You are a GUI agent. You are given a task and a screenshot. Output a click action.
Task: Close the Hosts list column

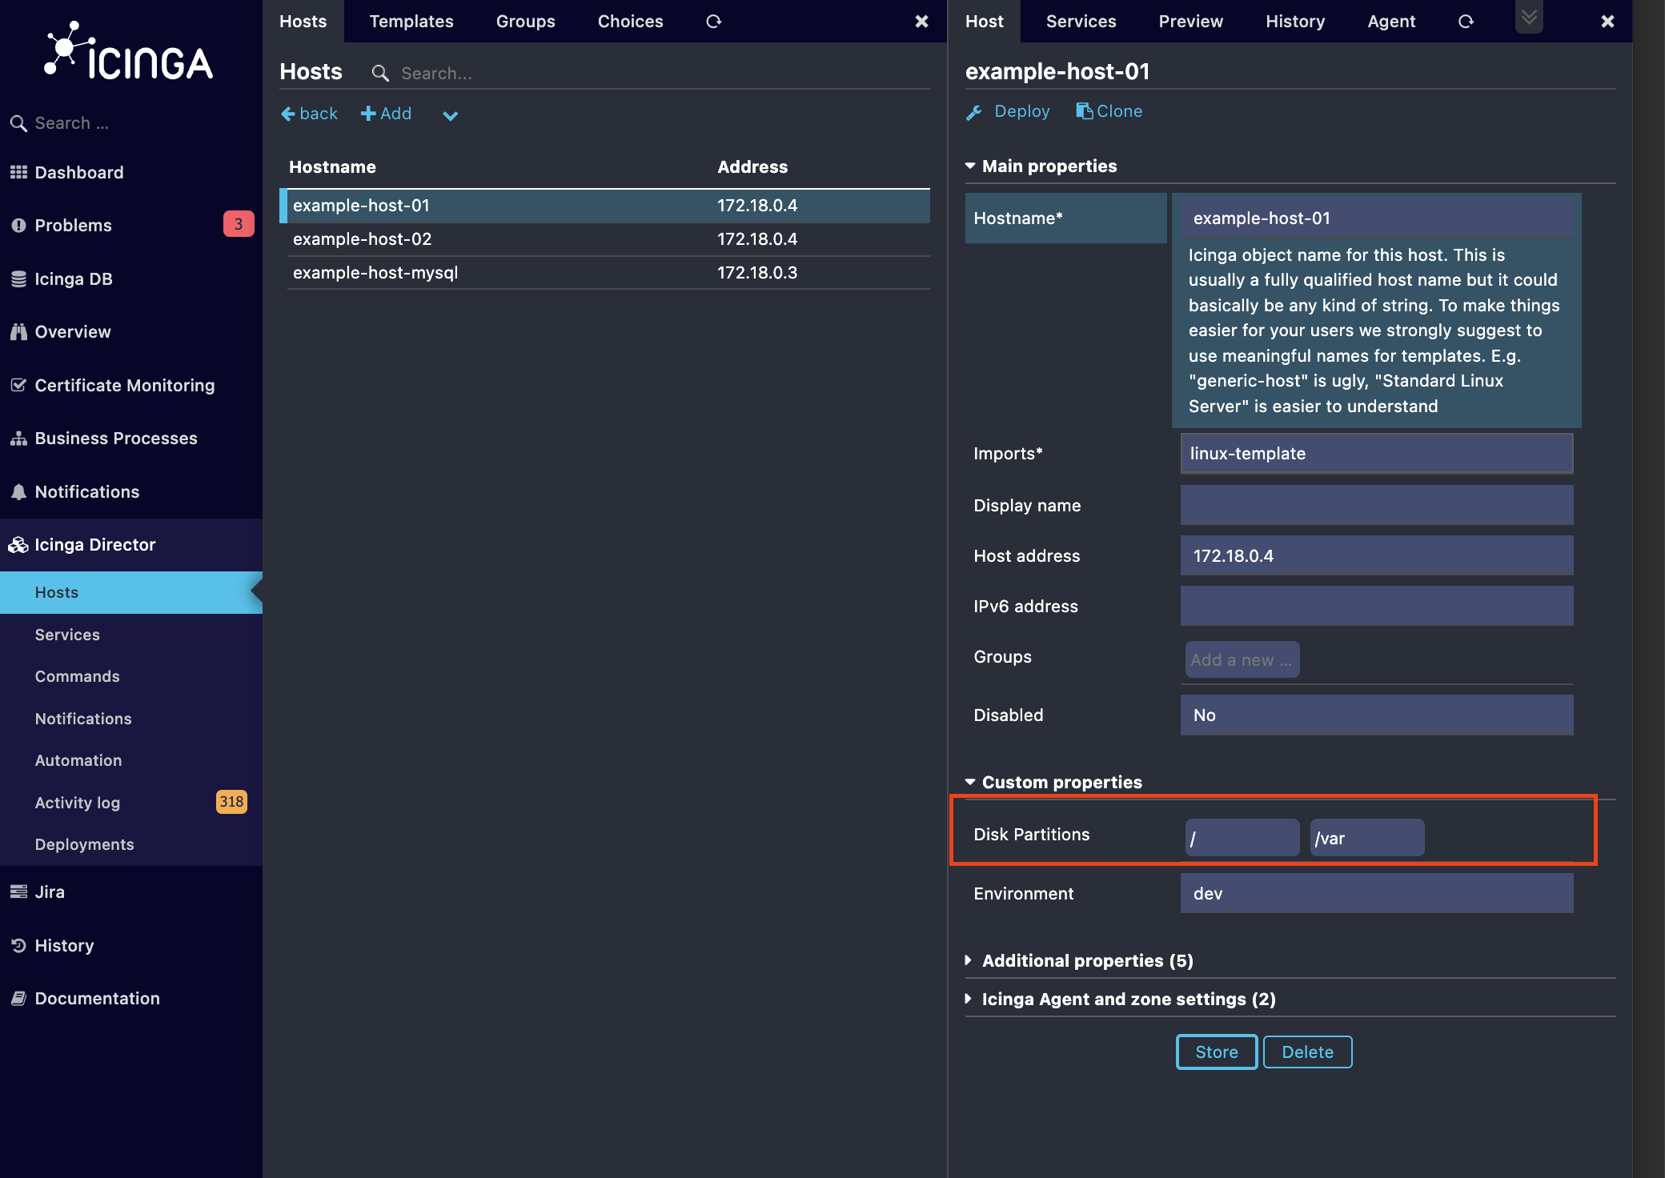tap(921, 22)
